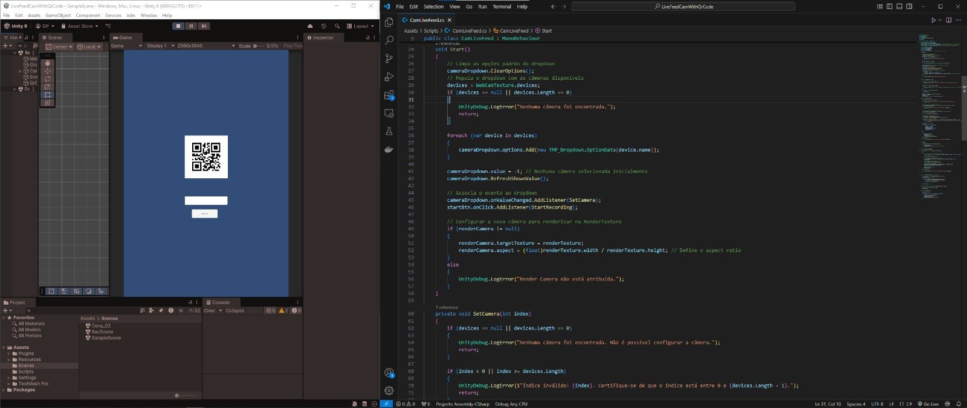The height and width of the screenshot is (408, 967).
Task: Open Unity undo history icon
Action: [323, 26]
